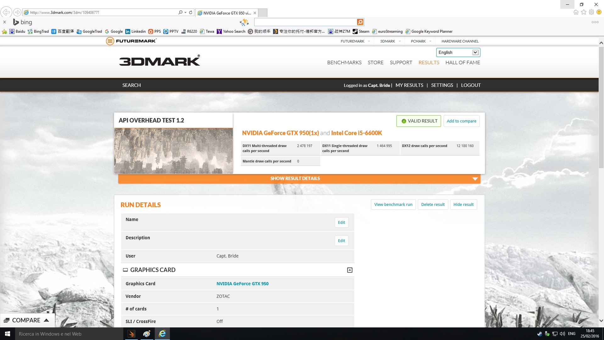Open HARDWARE CHANNEL link
This screenshot has height=340, width=604.
(460, 41)
